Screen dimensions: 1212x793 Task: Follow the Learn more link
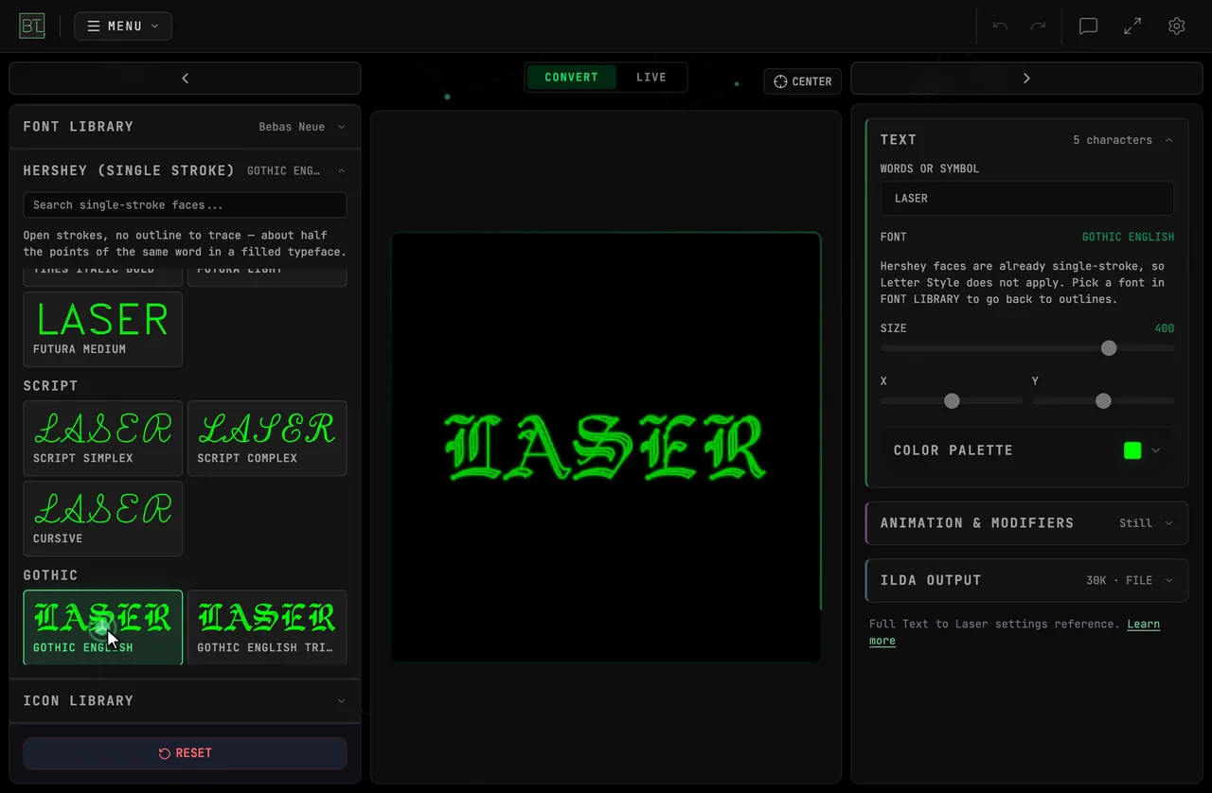(x=1012, y=632)
